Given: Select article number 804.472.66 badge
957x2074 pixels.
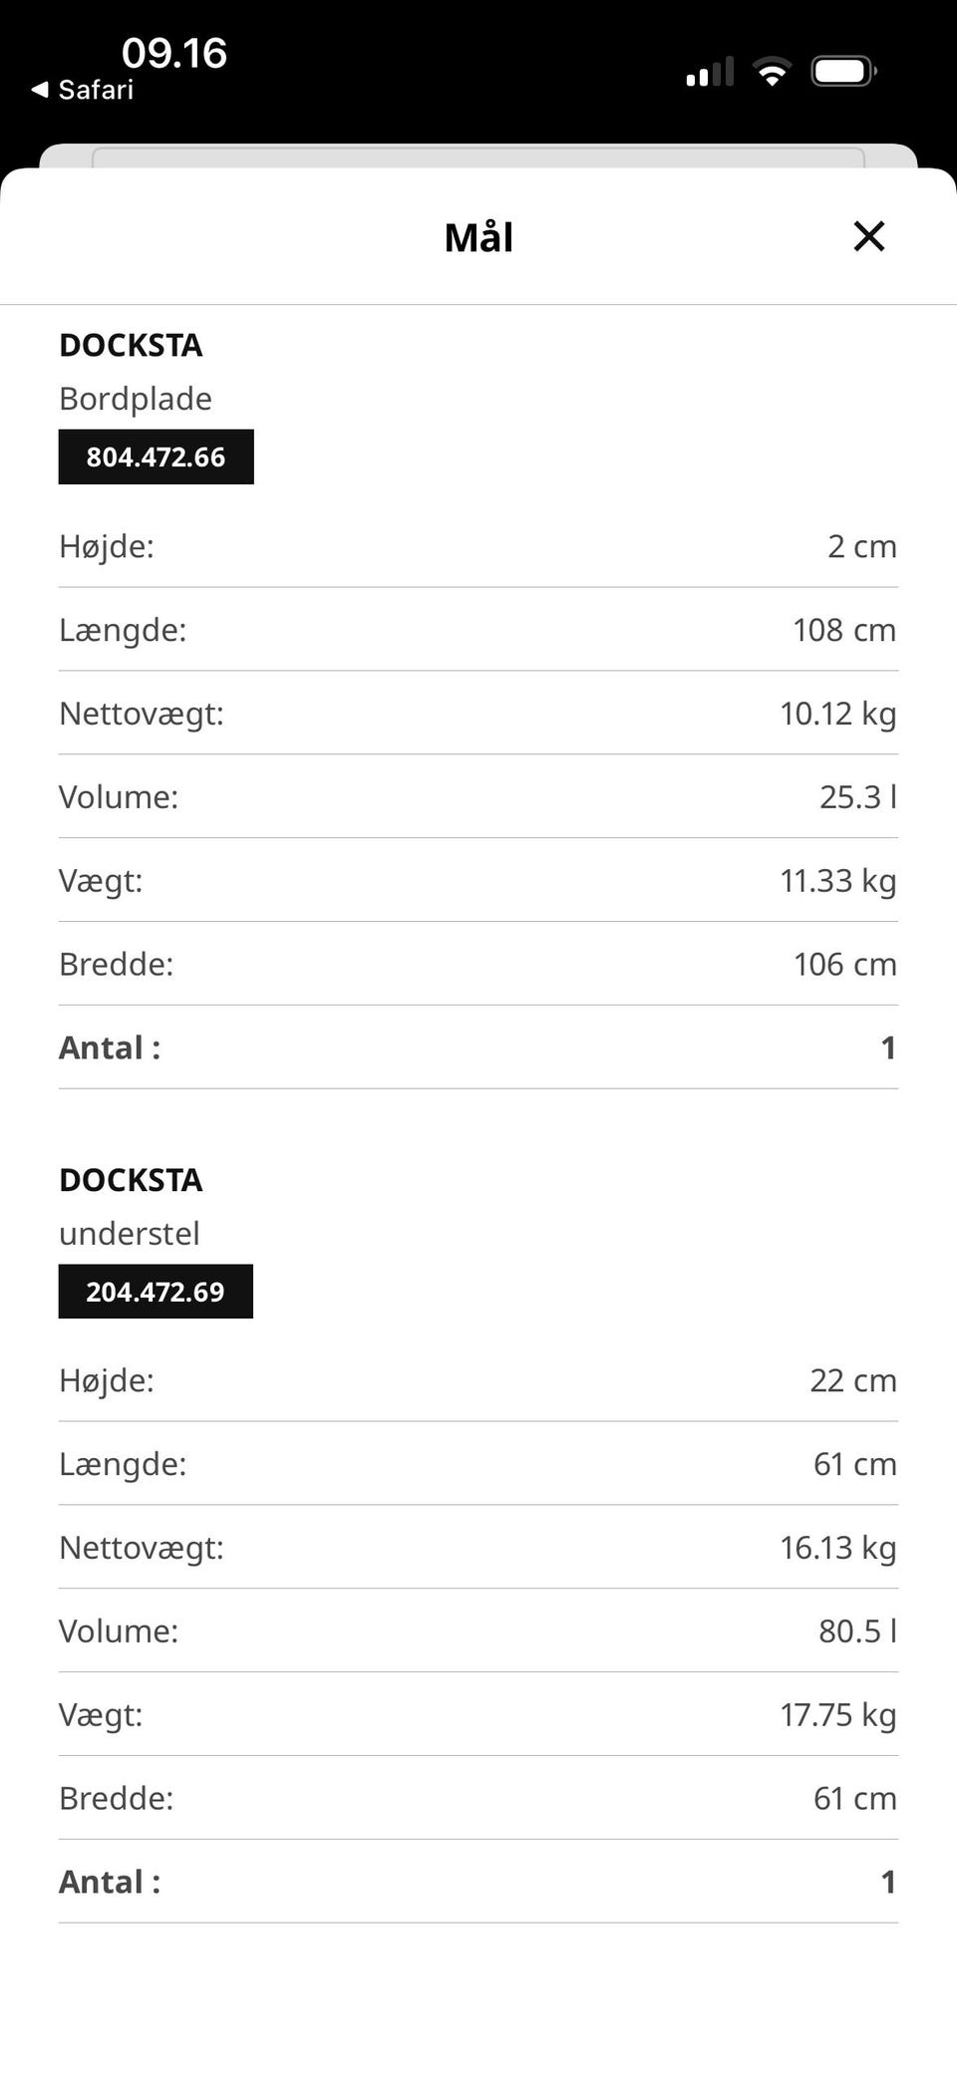Looking at the screenshot, I should pyautogui.click(x=156, y=456).
